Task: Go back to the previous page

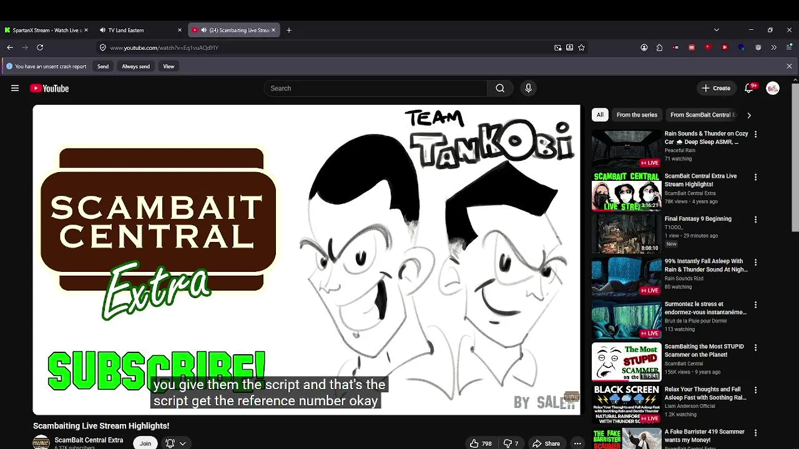Action: pos(10,47)
